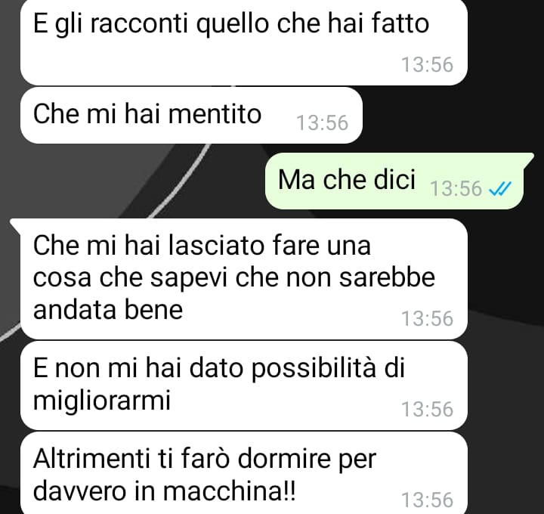
Task: Click the word "racconti" in the top message
Action: (x=139, y=23)
